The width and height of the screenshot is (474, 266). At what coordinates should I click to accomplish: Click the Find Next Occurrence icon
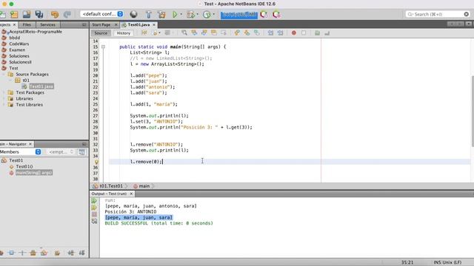204,33
